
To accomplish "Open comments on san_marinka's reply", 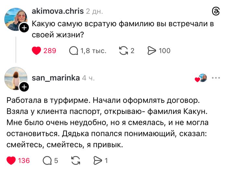I will point(47,160).
